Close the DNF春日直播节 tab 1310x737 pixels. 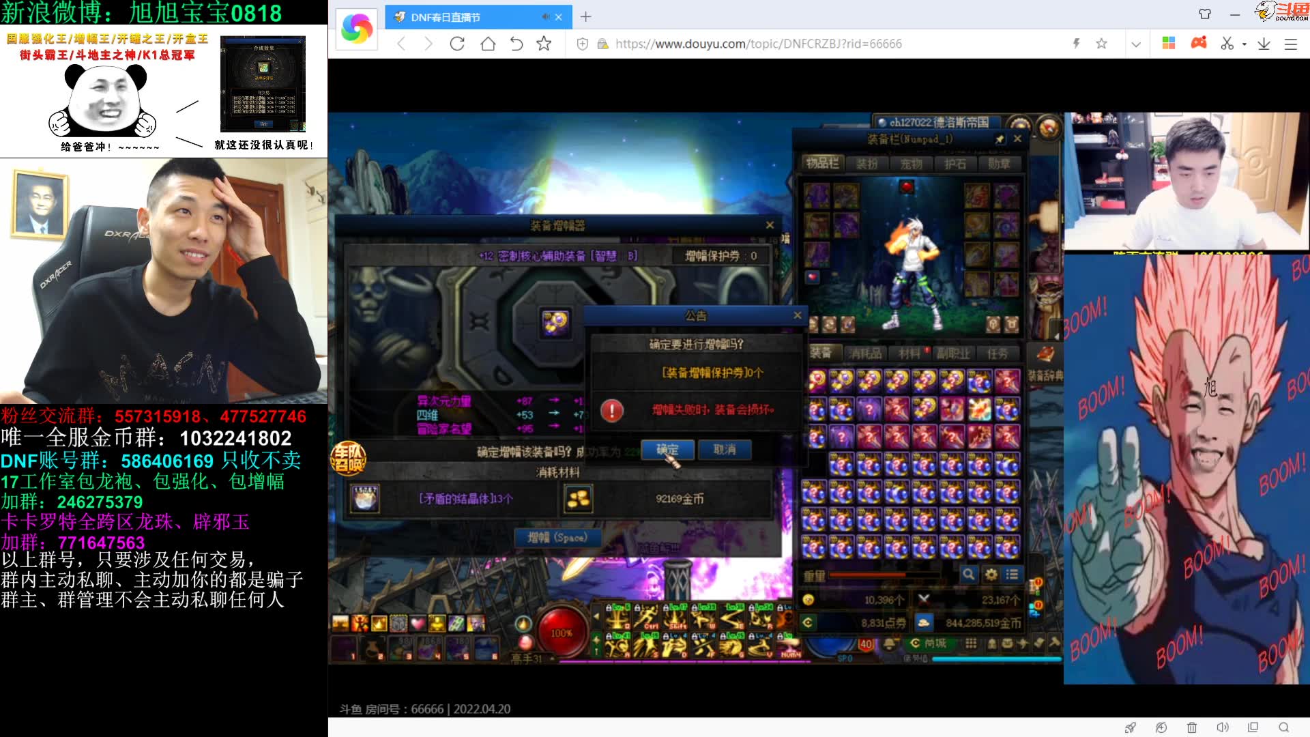pos(559,17)
